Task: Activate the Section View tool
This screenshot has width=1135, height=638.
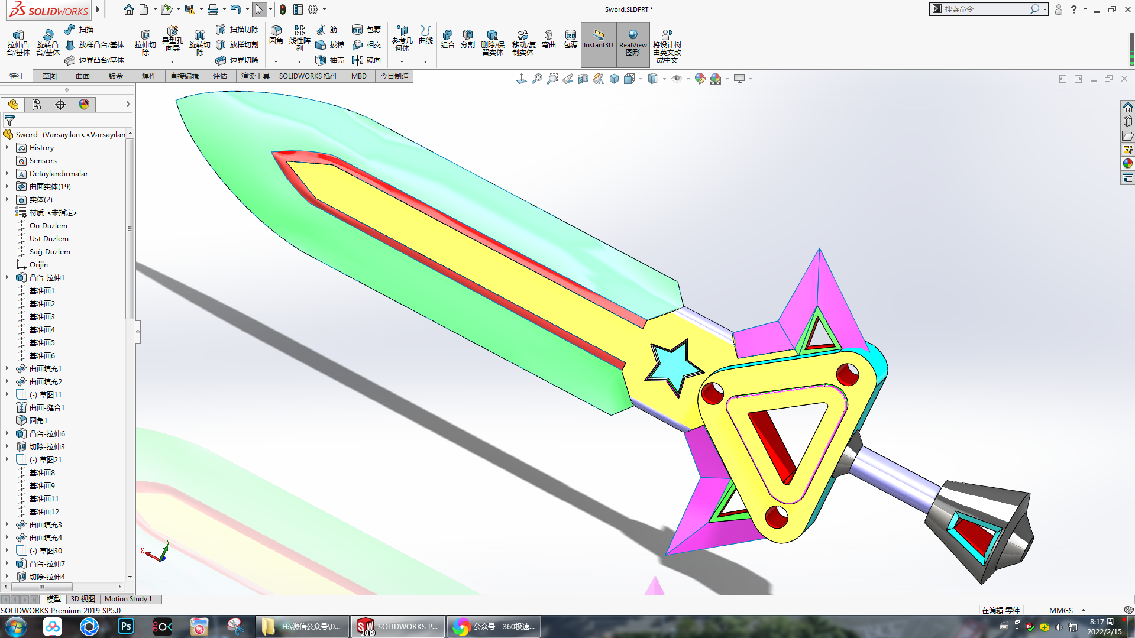Action: [x=583, y=79]
